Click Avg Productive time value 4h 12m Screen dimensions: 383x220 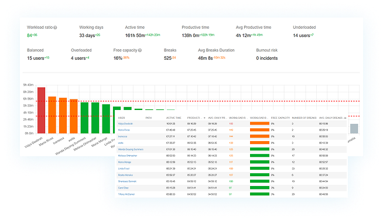[x=243, y=36]
